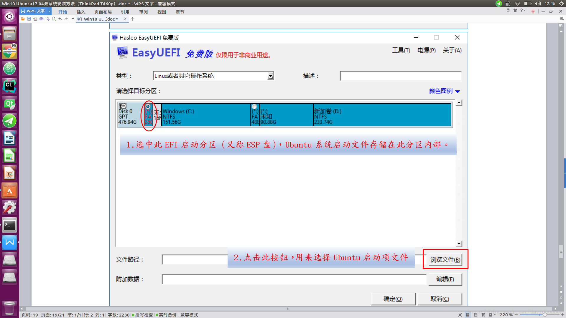Export the document to PDF

tap(35, 19)
